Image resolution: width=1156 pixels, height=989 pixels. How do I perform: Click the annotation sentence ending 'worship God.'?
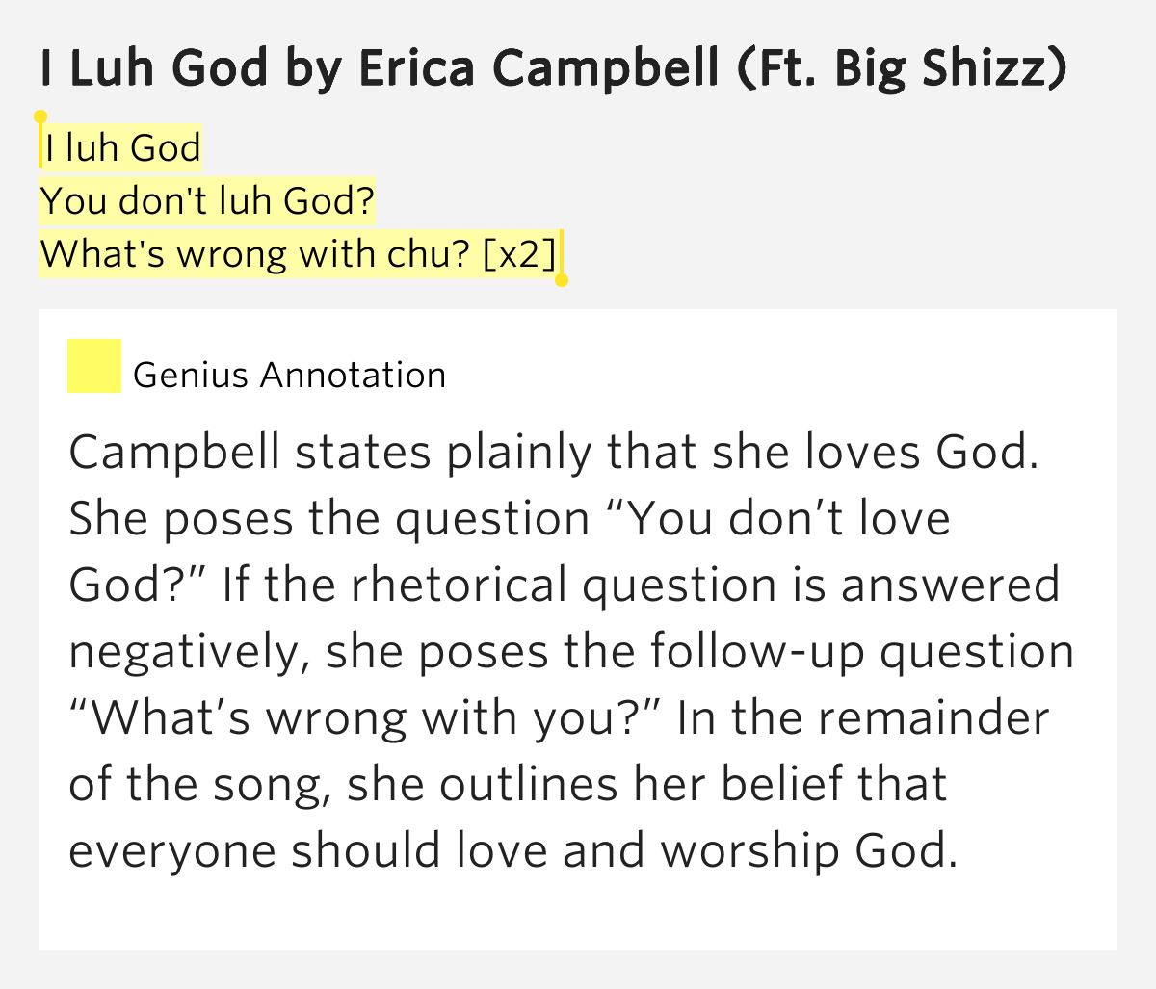[x=514, y=851]
